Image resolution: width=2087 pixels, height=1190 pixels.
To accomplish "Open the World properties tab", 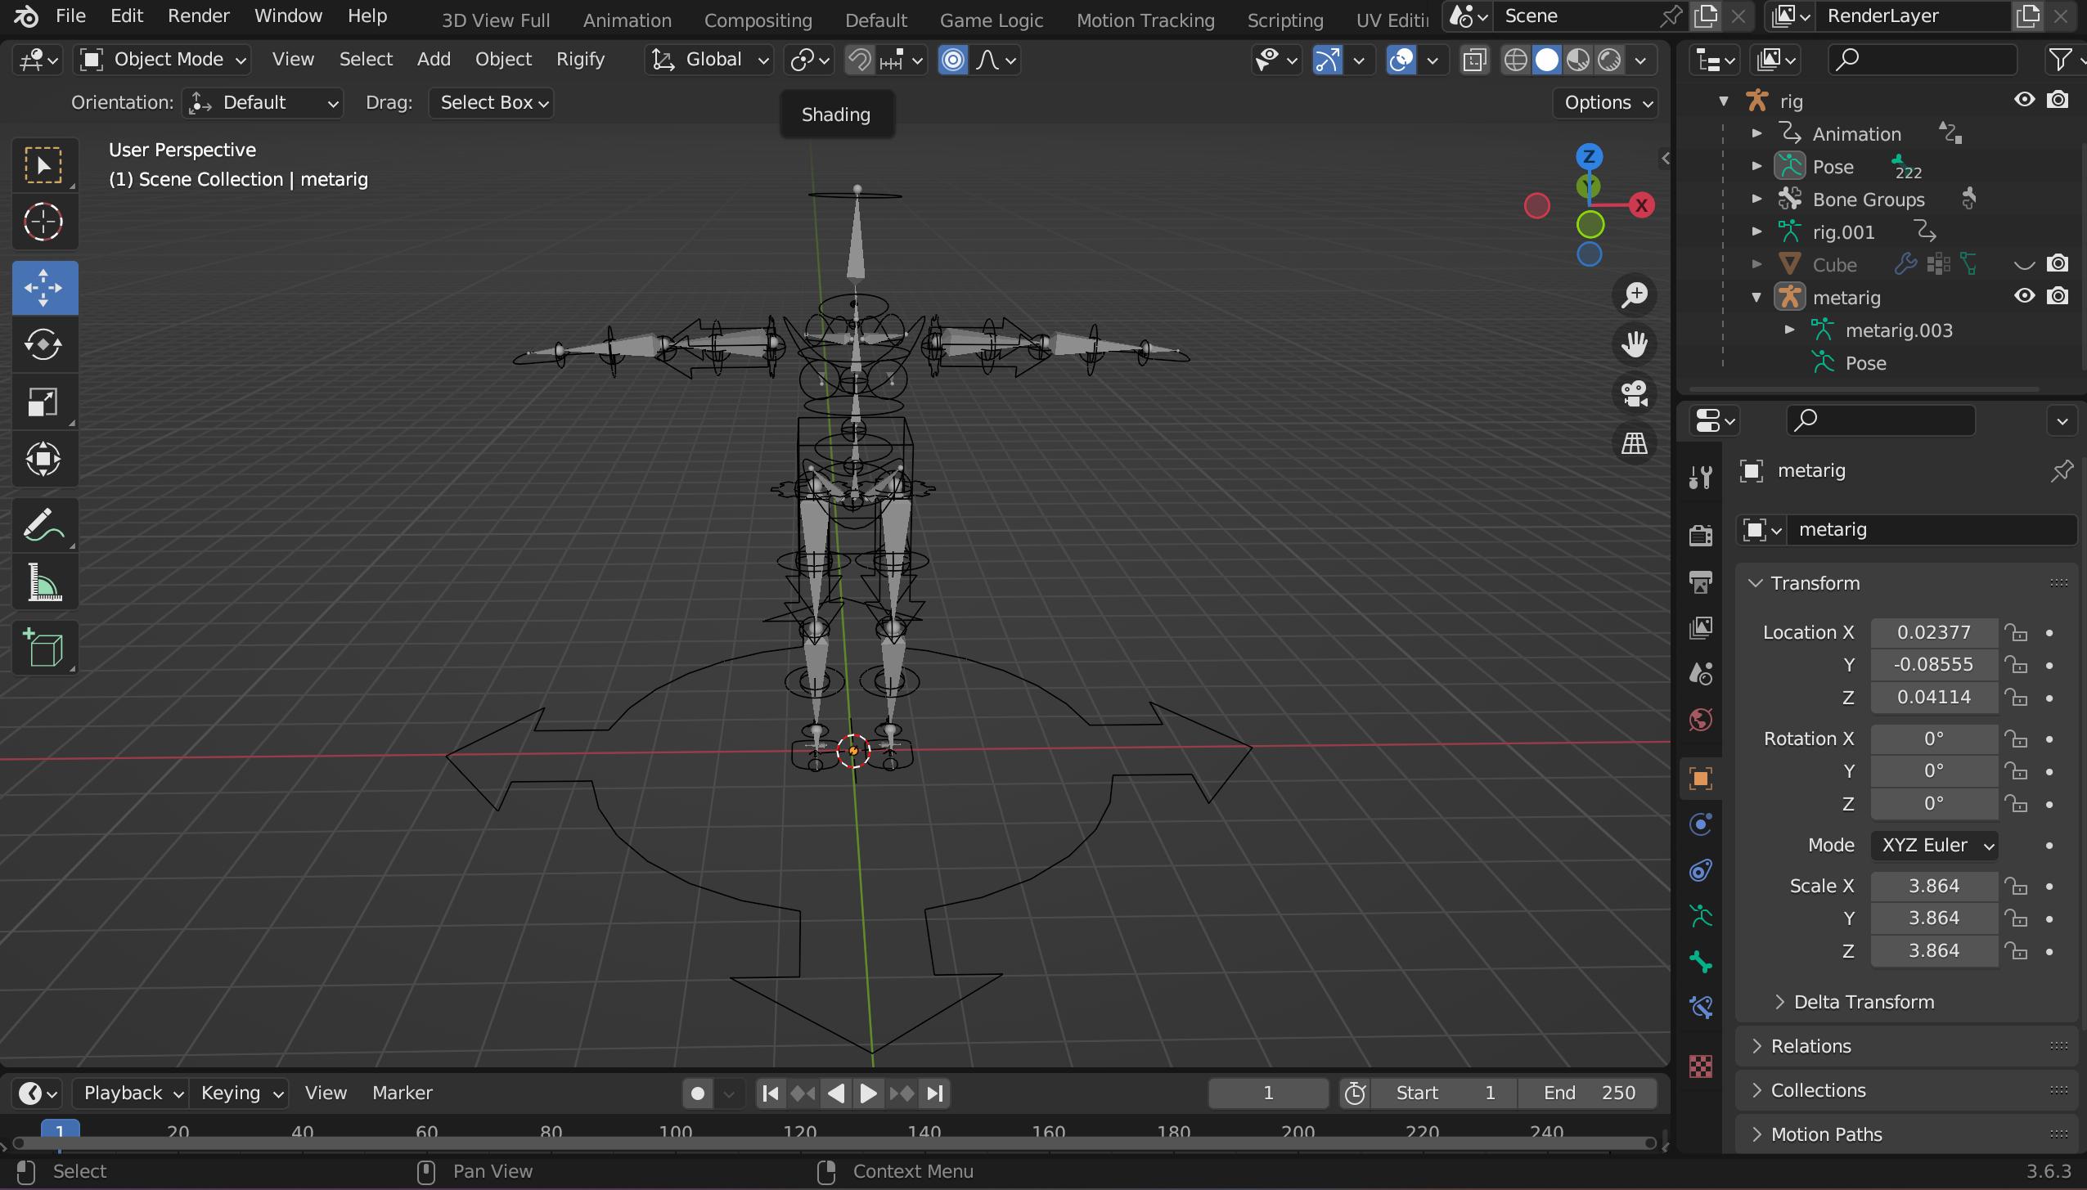I will click(1701, 720).
